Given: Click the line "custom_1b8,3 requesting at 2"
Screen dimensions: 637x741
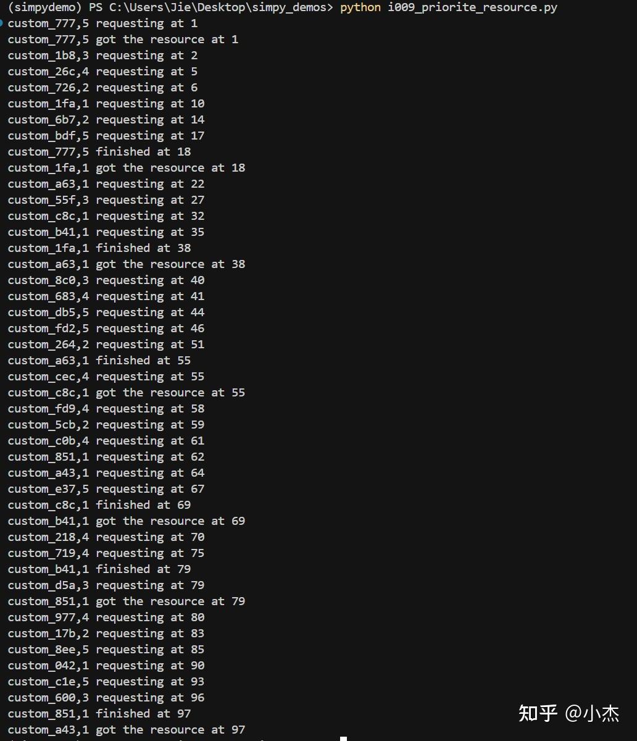Looking at the screenshot, I should [102, 56].
